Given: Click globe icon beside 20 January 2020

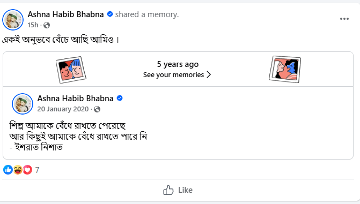Looking at the screenshot, I should click(97, 109).
